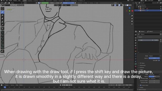Screen dimensions: 162x91
Task: Open the Edit menu
Action: click(x=7, y=1)
